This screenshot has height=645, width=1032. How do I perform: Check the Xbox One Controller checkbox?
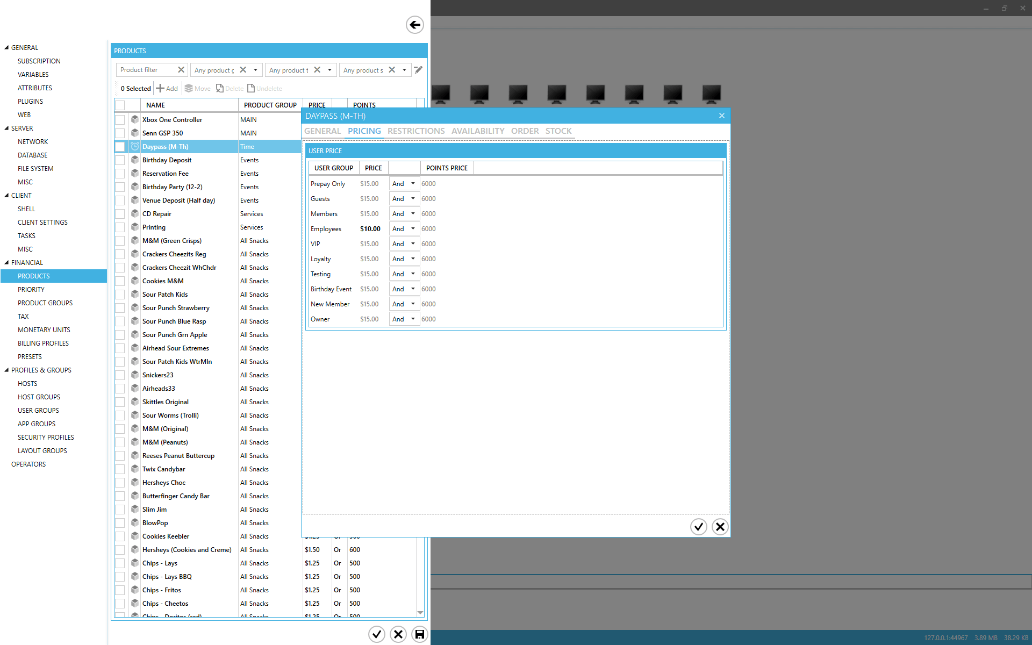120,120
